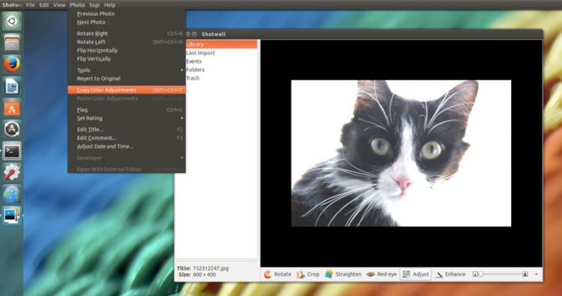Screen dimensions: 562x296
Task: Click Copy Color Adjustments
Action: (127, 90)
